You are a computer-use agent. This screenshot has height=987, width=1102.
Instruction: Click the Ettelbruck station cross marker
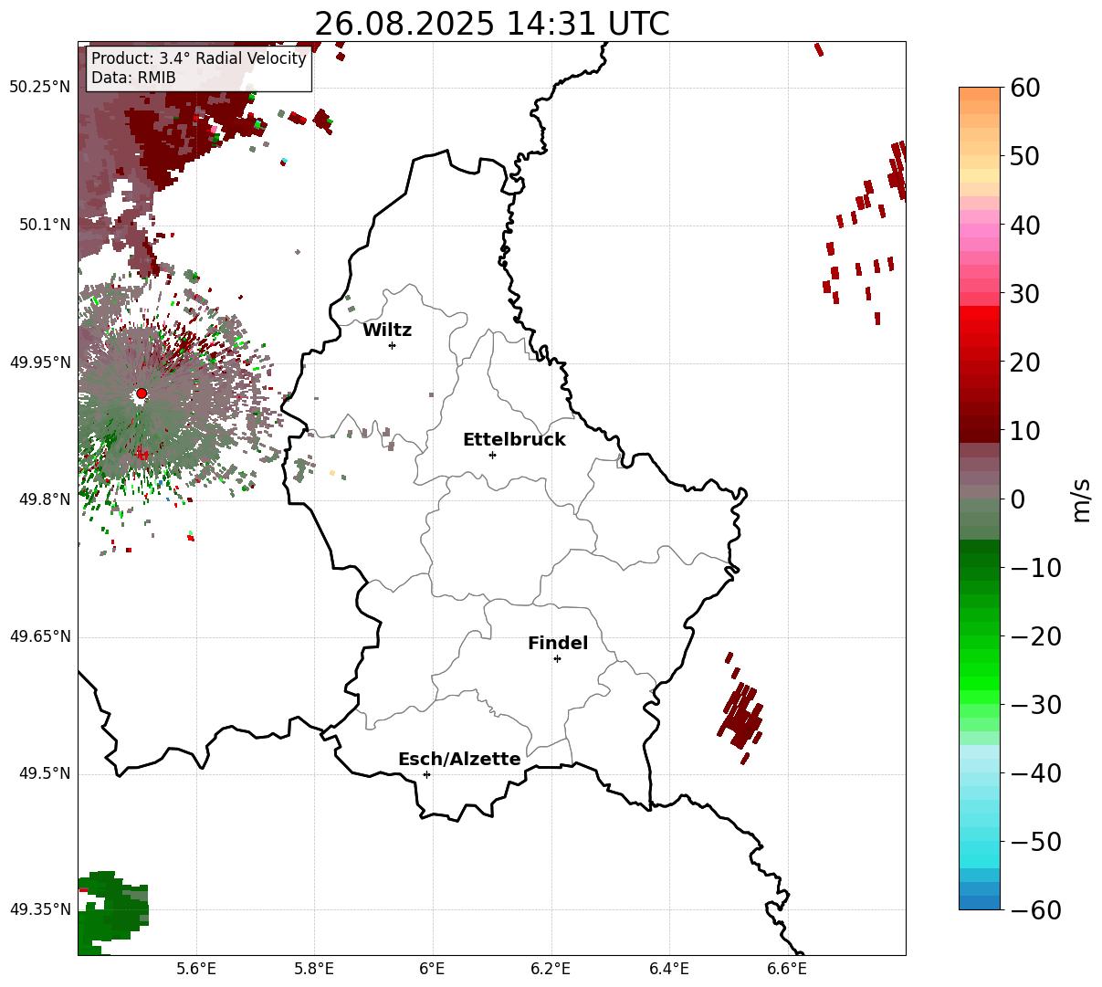click(x=492, y=455)
